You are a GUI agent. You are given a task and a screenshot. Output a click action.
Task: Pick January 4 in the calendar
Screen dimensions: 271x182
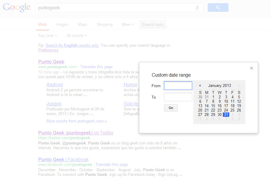click(x=232, y=97)
